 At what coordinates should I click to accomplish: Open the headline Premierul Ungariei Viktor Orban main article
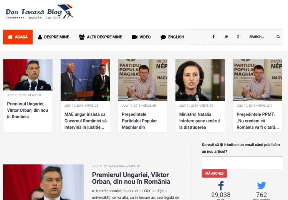tap(131, 178)
